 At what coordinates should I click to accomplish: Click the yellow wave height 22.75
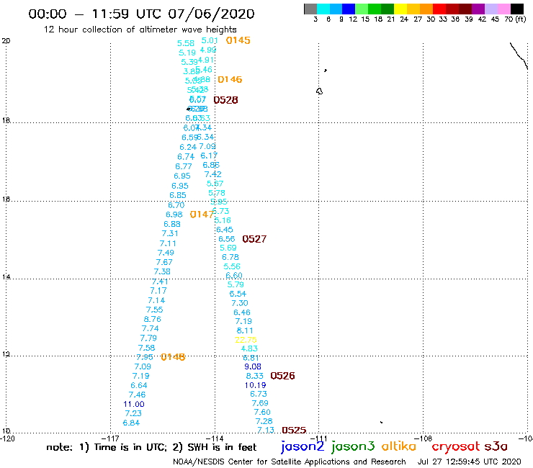tap(246, 340)
